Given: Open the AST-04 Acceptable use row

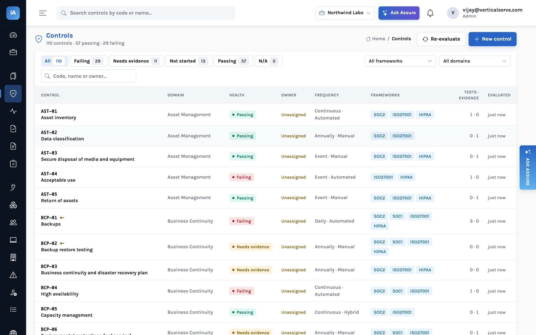Looking at the screenshot, I should (x=276, y=177).
